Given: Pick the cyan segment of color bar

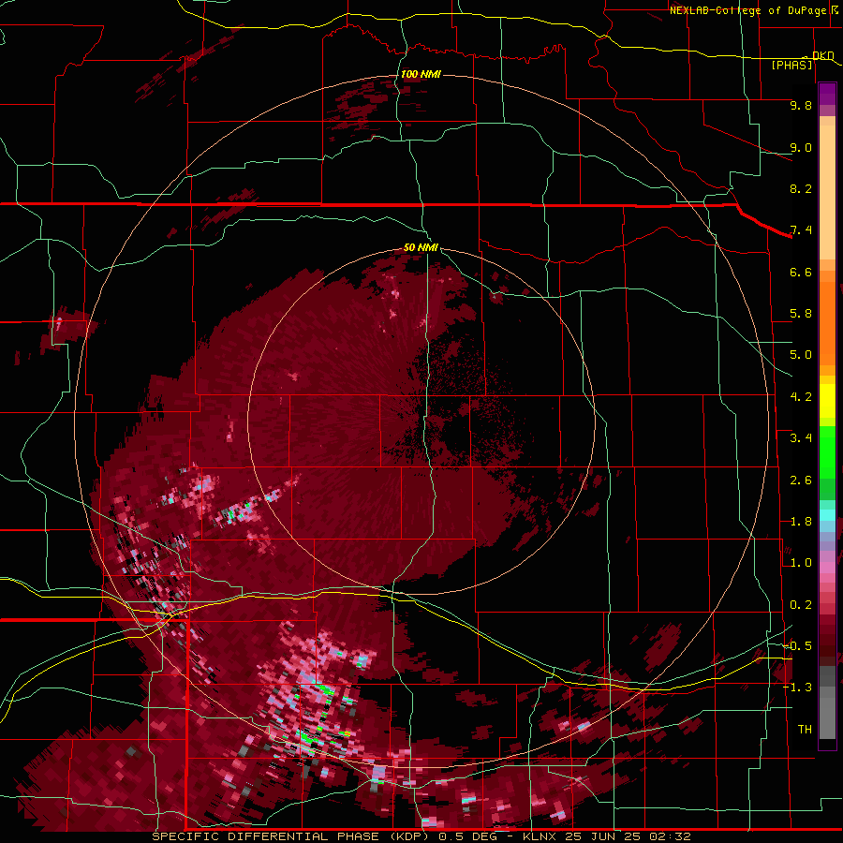Looking at the screenshot, I should click(x=827, y=515).
